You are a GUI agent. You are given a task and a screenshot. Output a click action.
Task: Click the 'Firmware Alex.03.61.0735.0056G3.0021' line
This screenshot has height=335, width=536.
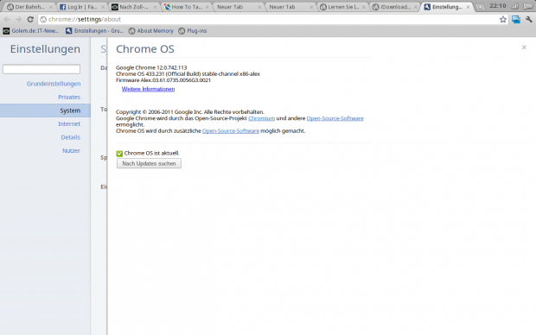pos(163,80)
